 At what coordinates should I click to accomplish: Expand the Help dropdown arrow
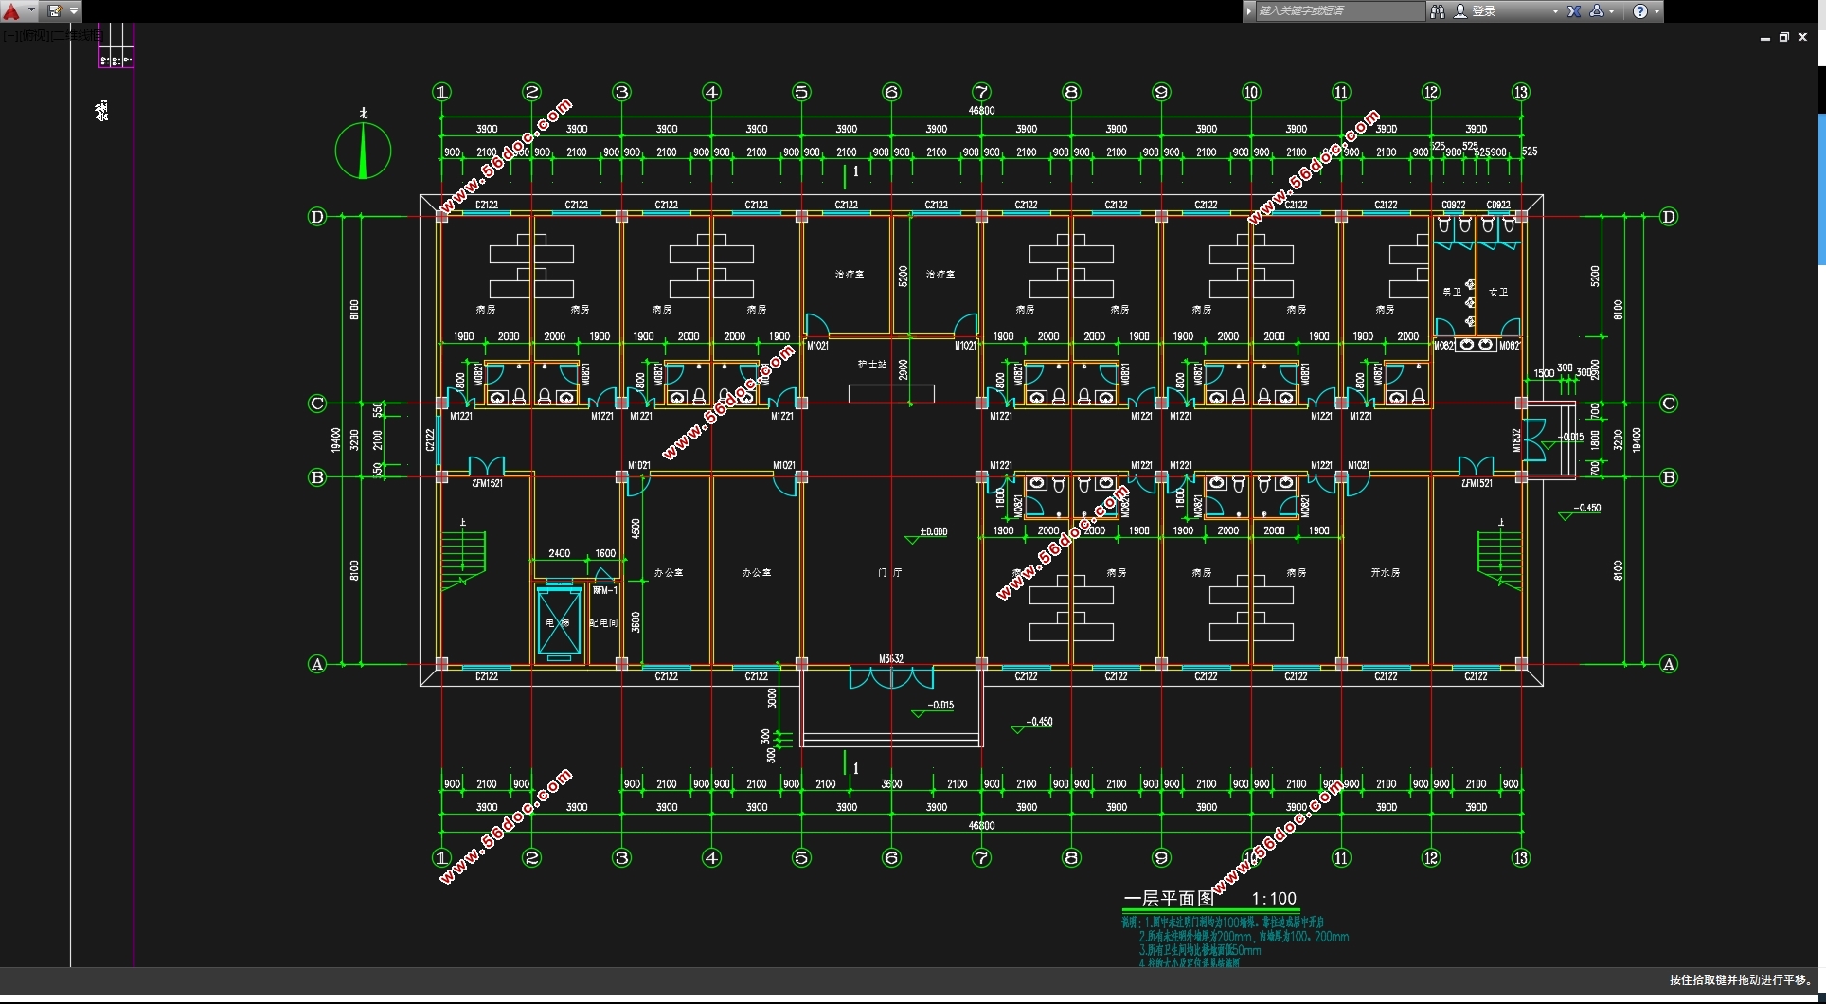(x=1656, y=12)
